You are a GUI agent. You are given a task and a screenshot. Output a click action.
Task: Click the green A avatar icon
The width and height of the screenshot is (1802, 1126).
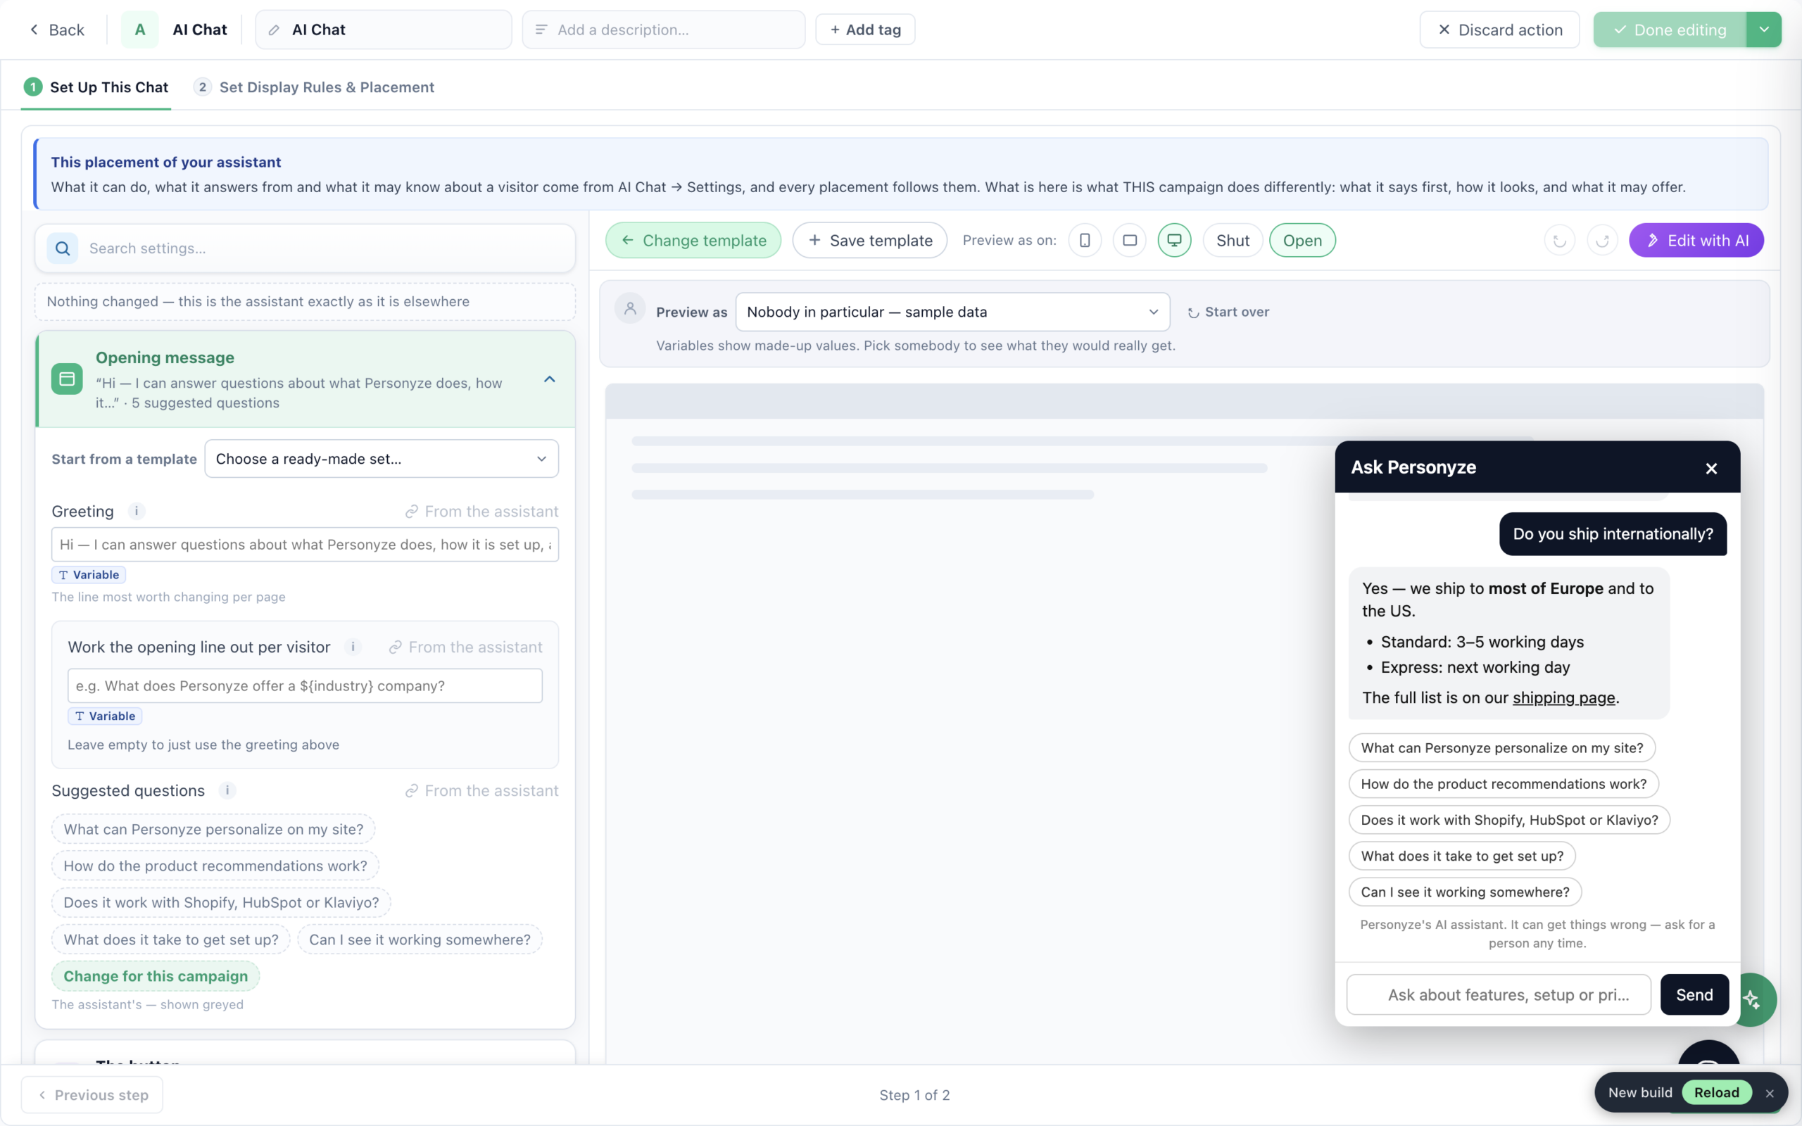click(140, 30)
